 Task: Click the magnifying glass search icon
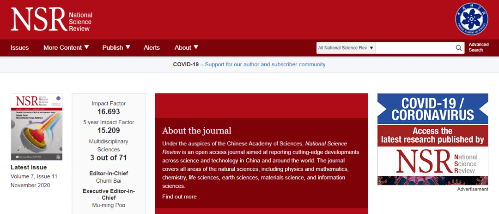[x=459, y=48]
